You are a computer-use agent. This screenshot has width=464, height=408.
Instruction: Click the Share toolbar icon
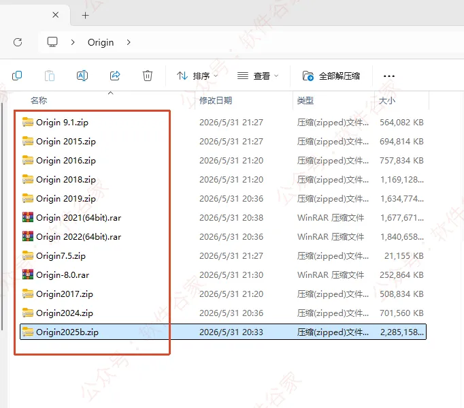pyautogui.click(x=115, y=76)
